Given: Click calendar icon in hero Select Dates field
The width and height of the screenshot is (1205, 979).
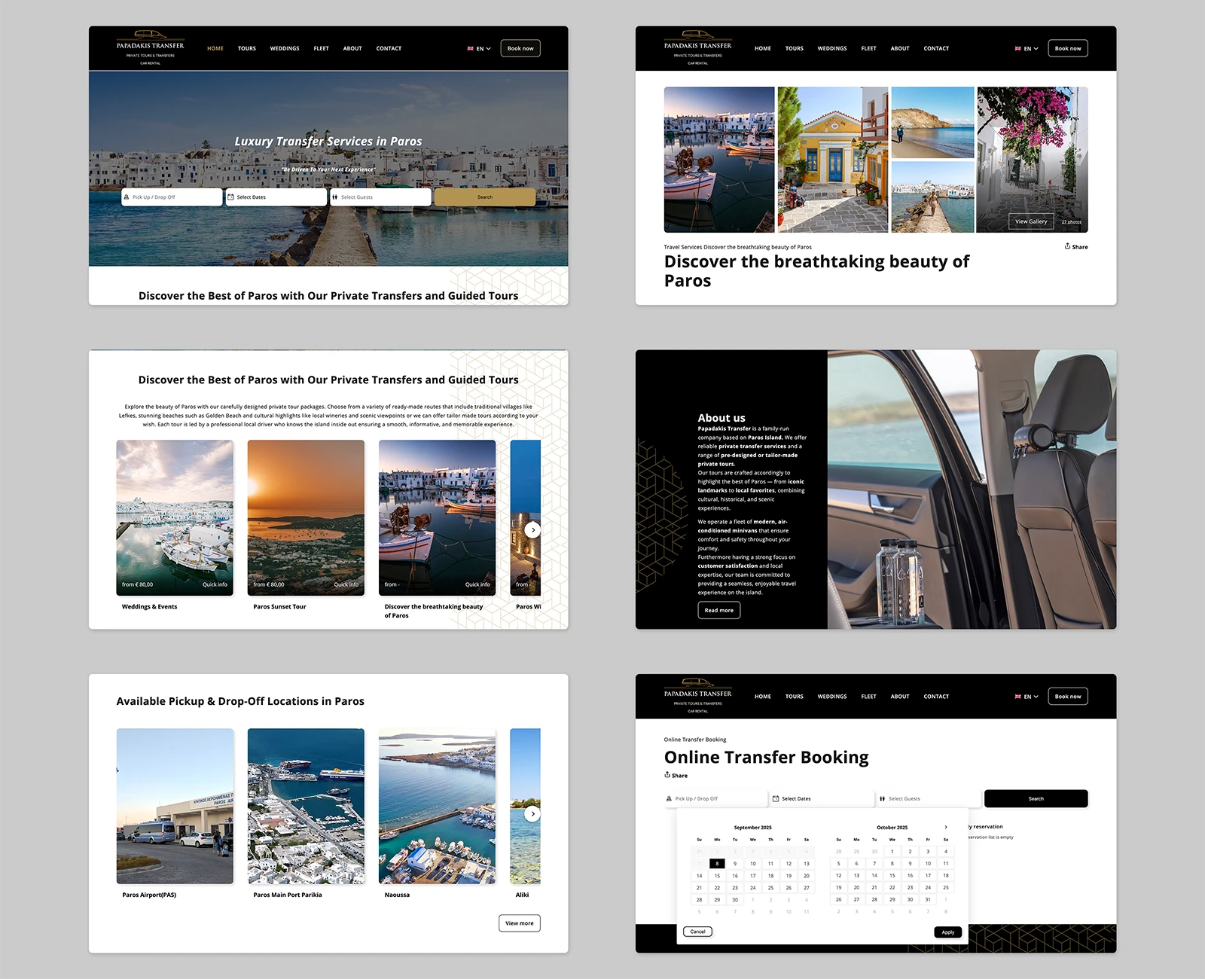Looking at the screenshot, I should [231, 197].
